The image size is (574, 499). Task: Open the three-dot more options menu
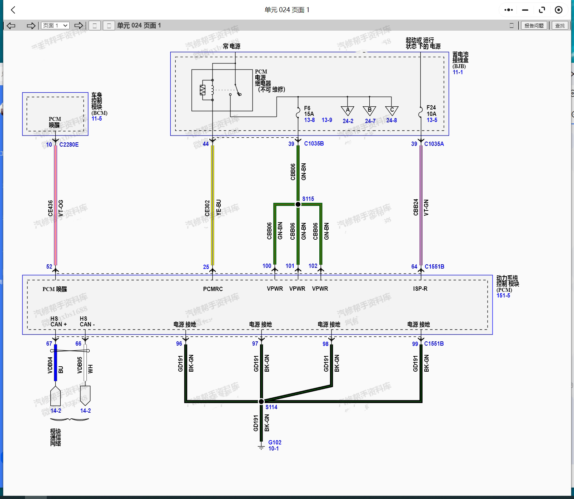click(x=508, y=10)
